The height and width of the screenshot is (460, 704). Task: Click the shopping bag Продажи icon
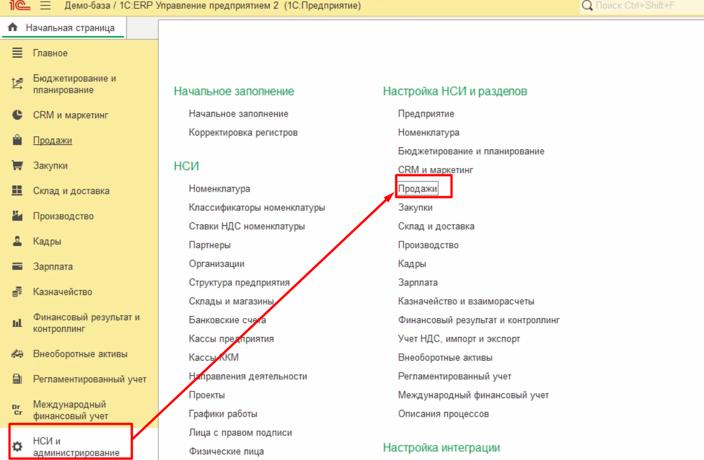click(17, 140)
